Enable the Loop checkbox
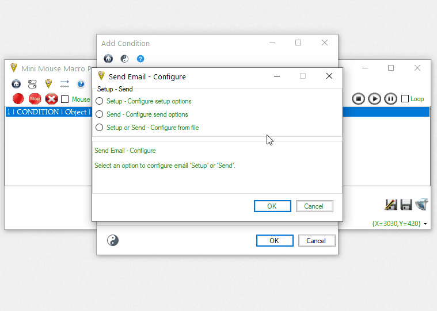Viewport: 437px width, 311px height. (405, 99)
